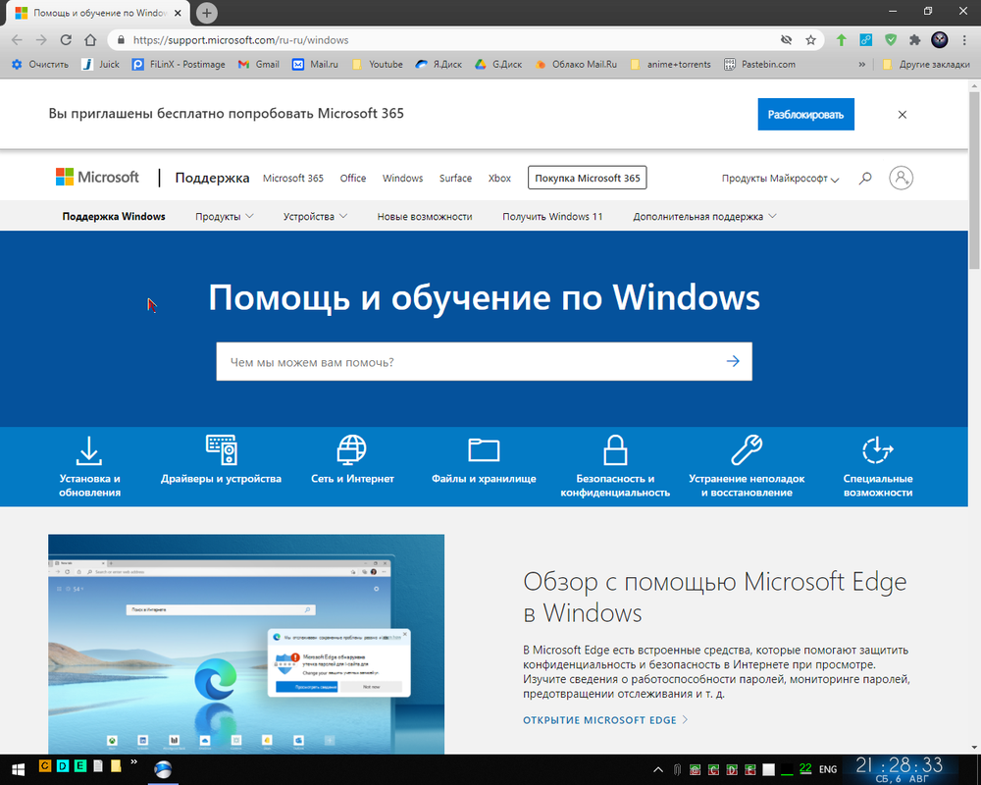Select the Surface nav item
Screen dimensions: 981x785
(455, 179)
